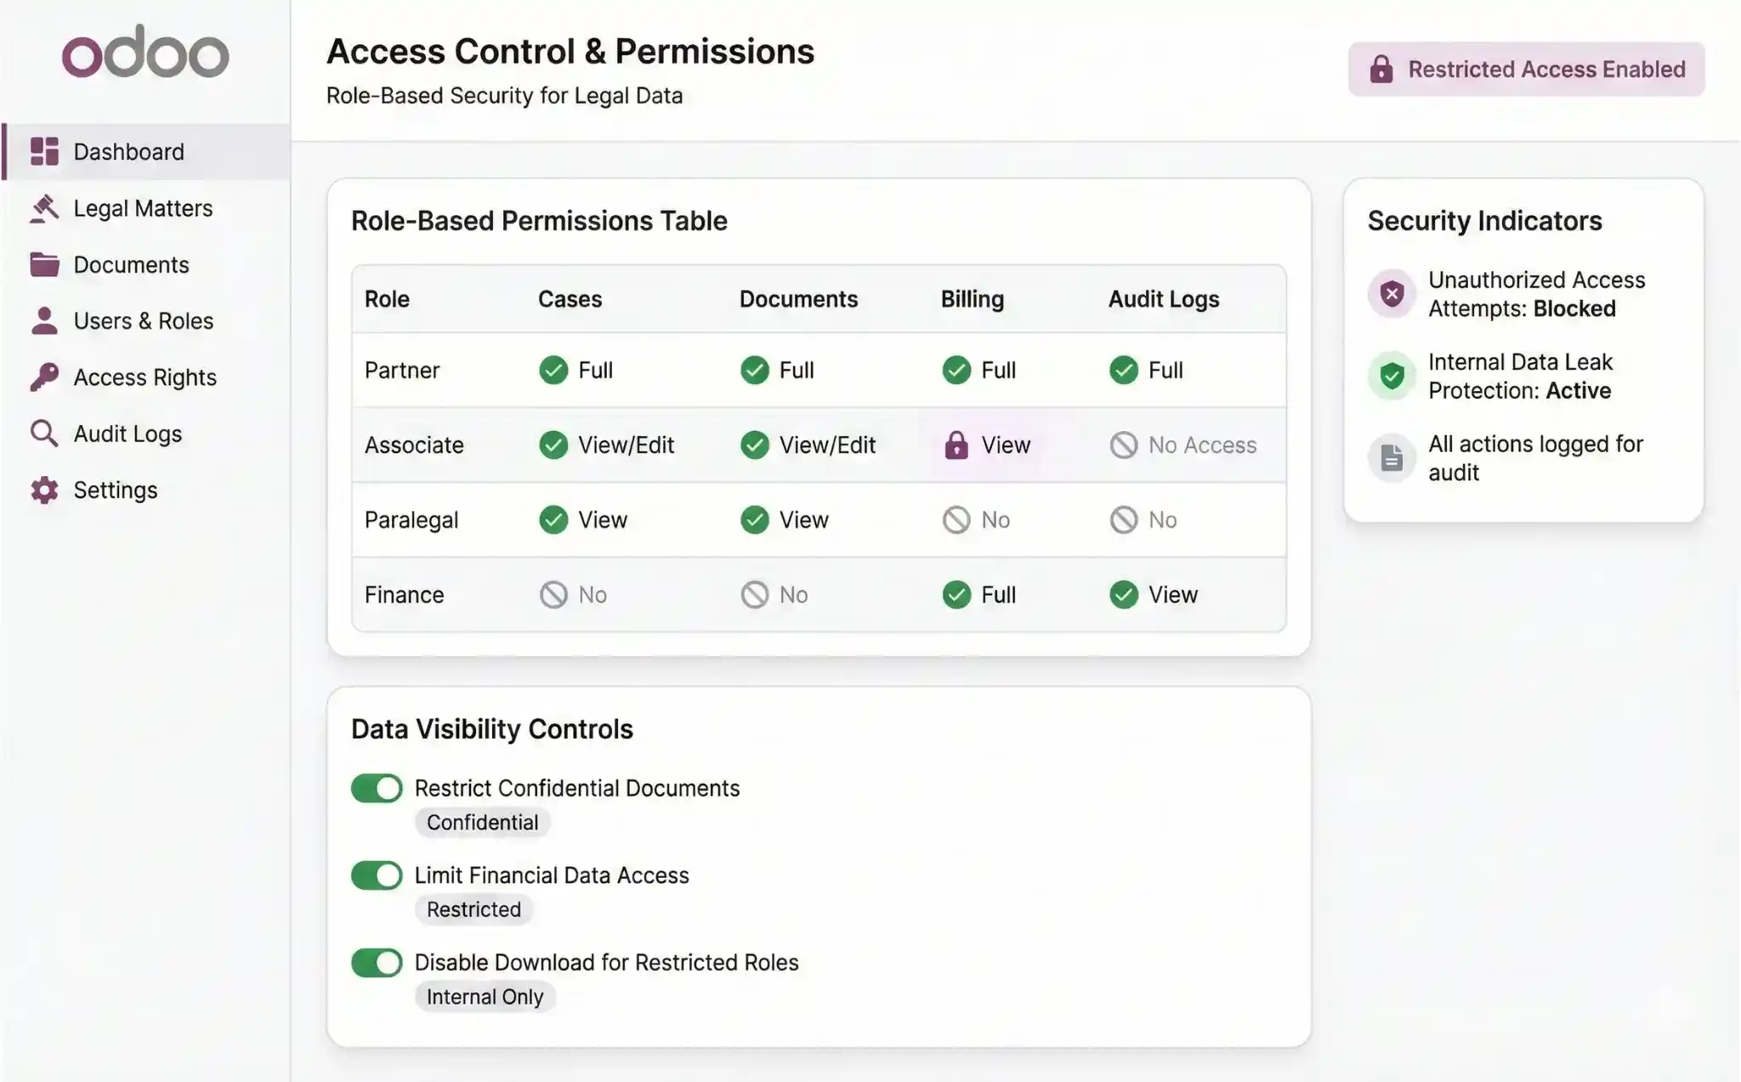Open Settings via the gear icon
The image size is (1741, 1082).
point(45,490)
